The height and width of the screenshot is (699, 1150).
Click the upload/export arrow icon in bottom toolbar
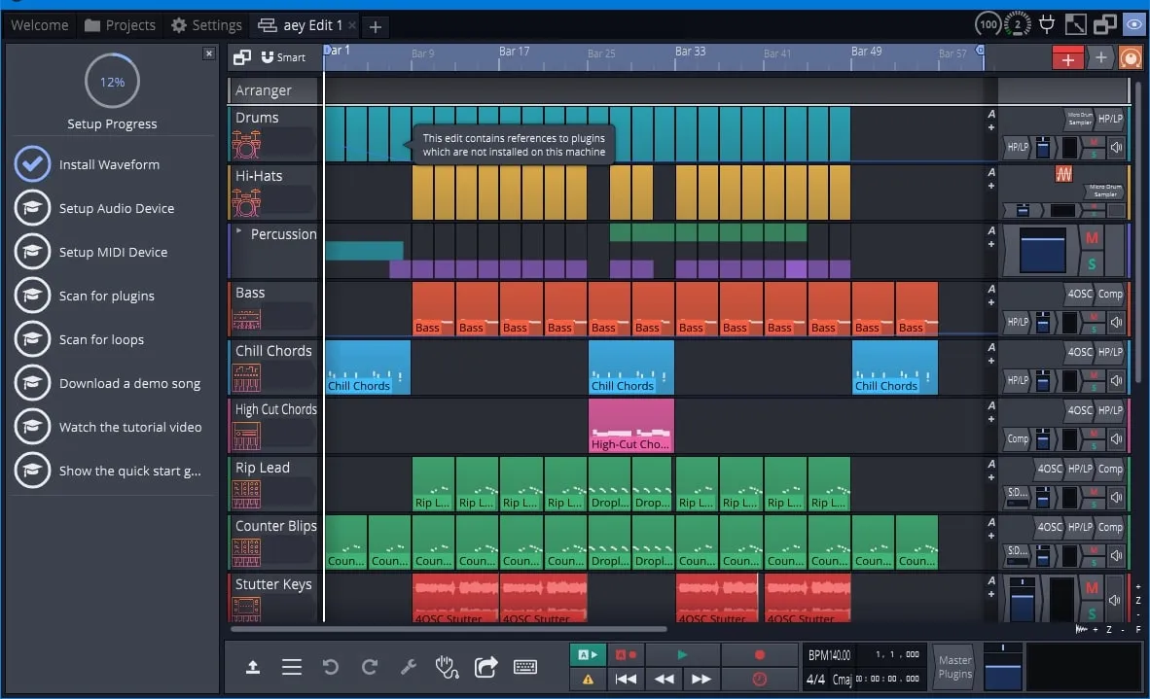pos(252,667)
